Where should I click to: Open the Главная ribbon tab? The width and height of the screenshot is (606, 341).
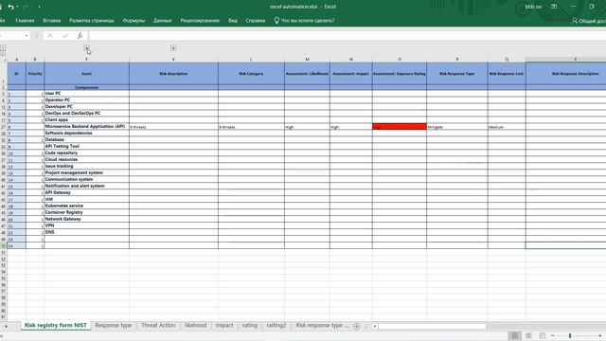click(x=25, y=21)
